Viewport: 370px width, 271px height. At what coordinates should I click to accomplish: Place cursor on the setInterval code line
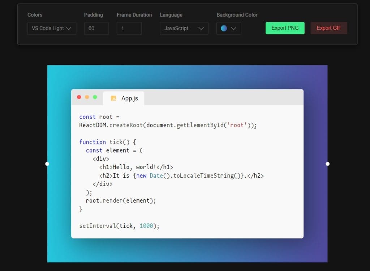point(119,226)
